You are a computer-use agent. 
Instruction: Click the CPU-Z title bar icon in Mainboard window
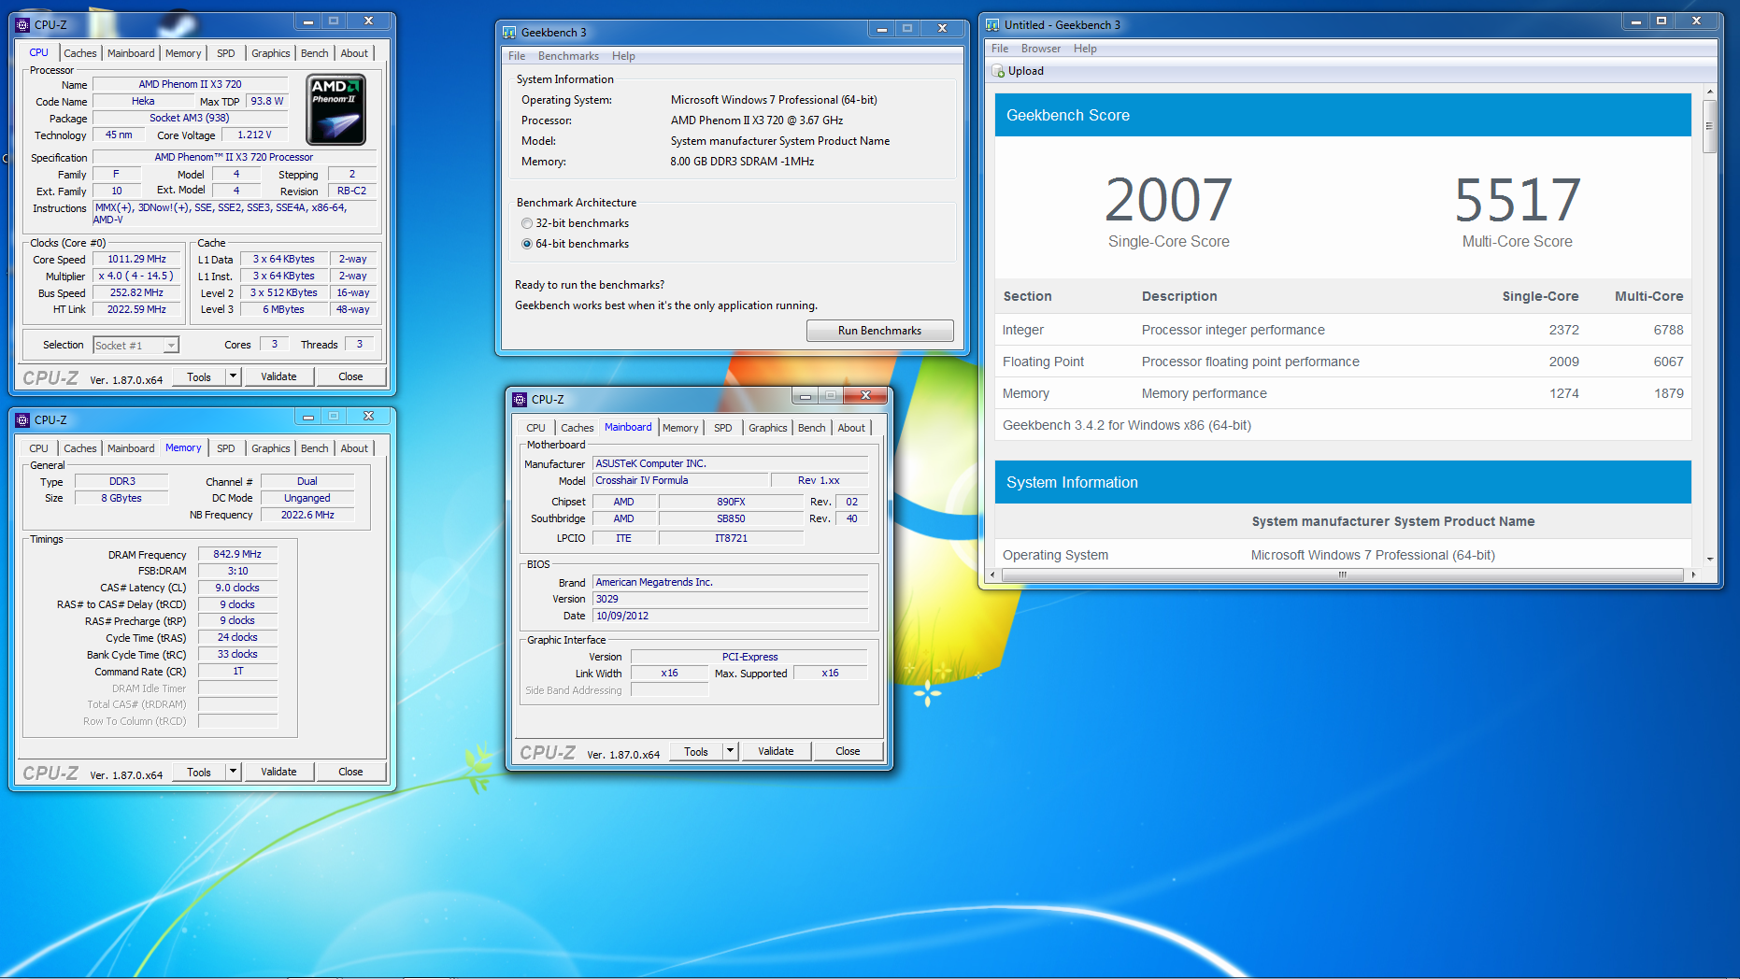pyautogui.click(x=521, y=399)
